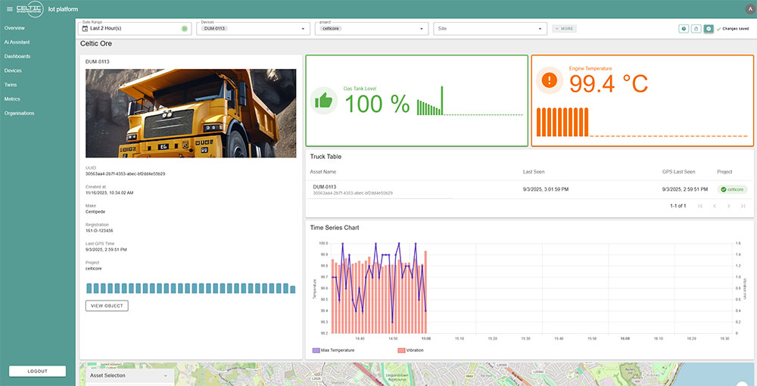
Task: Go to last page in Truck Table
Action: pyautogui.click(x=743, y=206)
